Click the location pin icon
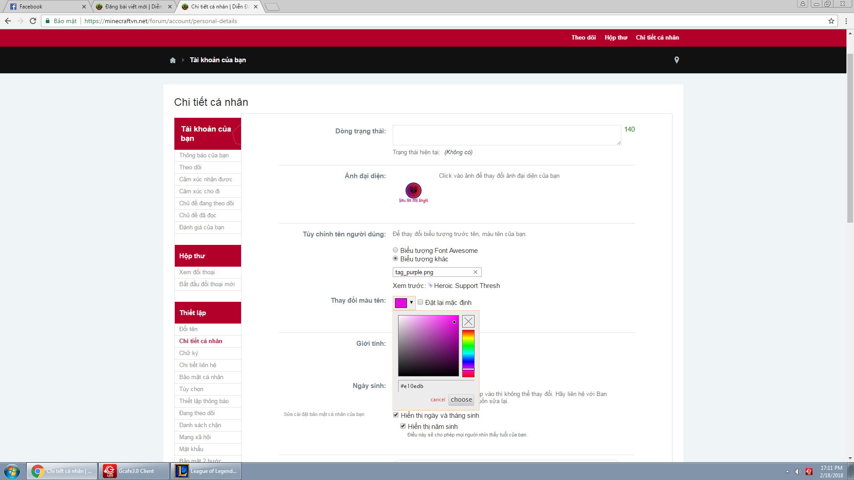Viewport: 854px width, 480px height. tap(677, 60)
